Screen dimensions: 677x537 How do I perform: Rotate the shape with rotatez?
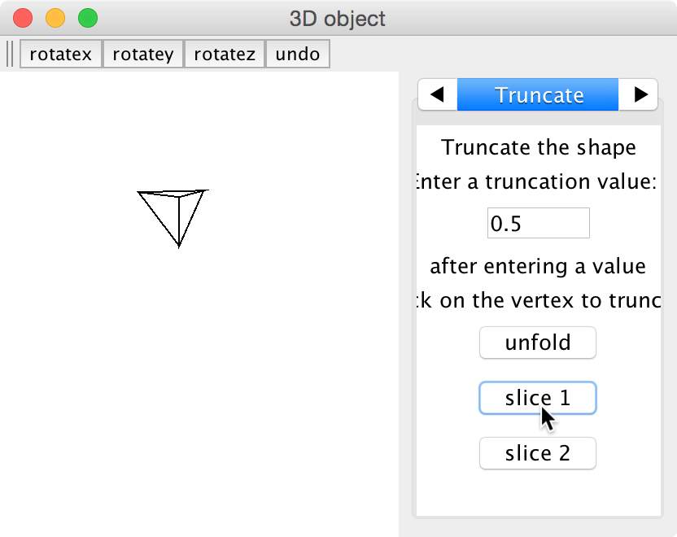coord(225,55)
